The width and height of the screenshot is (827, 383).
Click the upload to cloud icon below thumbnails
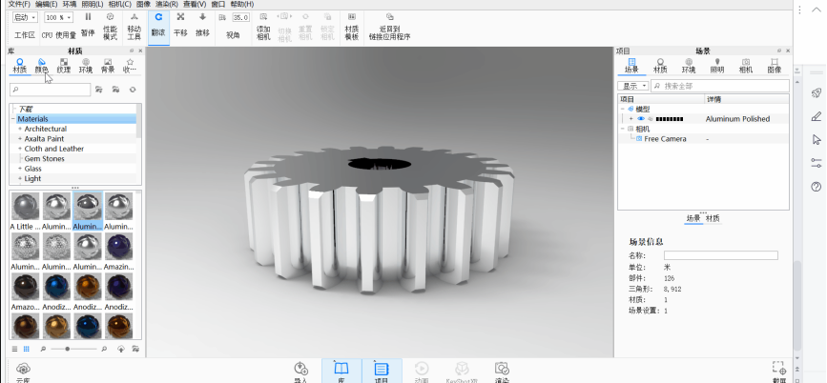click(121, 349)
